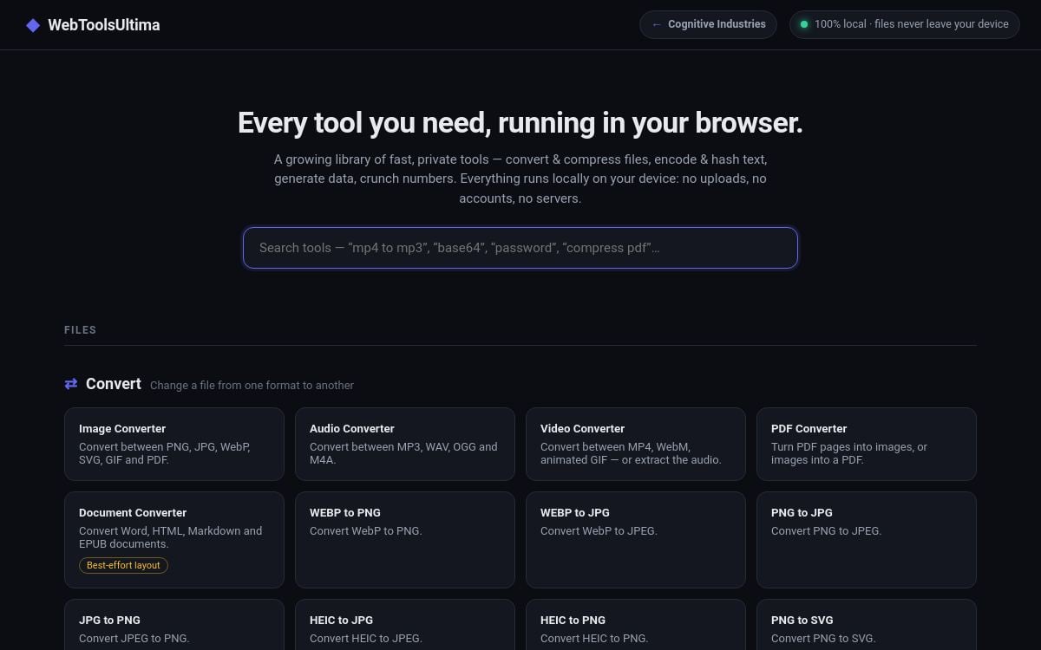Open the WEBP to JPG tool
This screenshot has height=650, width=1041.
tap(636, 540)
